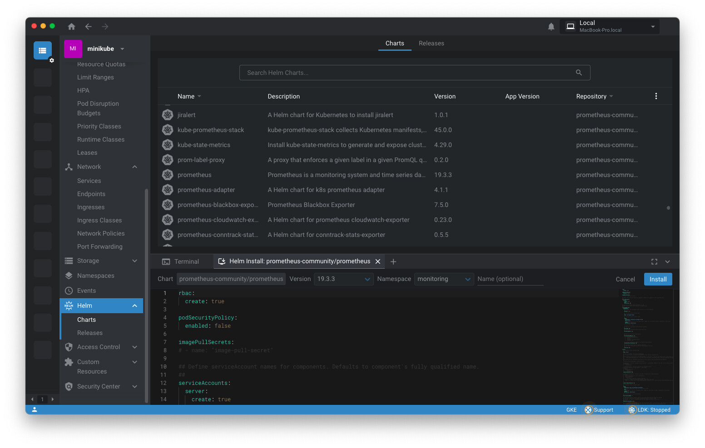Click the catalog icon in the left rail
The width and height of the screenshot is (705, 448).
[43, 50]
